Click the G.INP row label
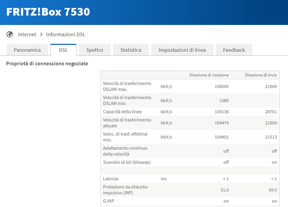288x207 pixels. tap(108, 201)
